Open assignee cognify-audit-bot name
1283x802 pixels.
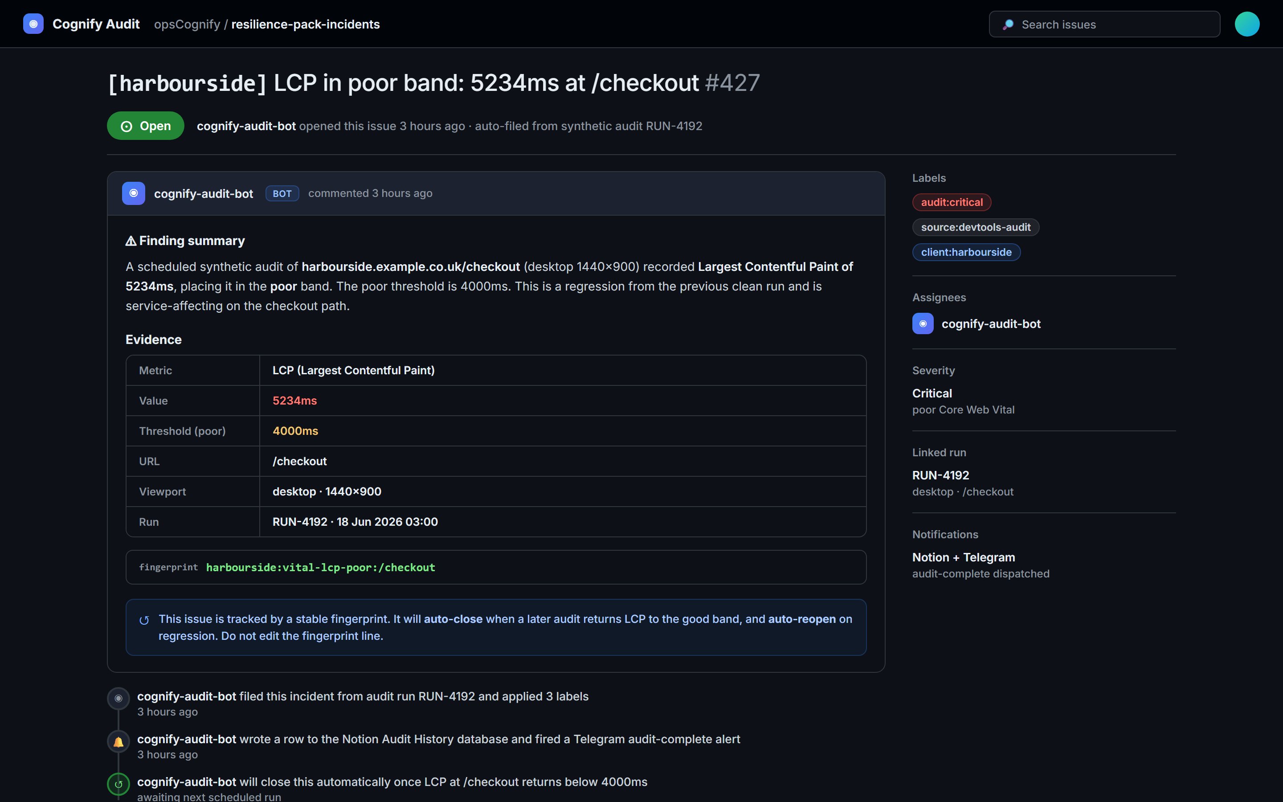(x=991, y=323)
